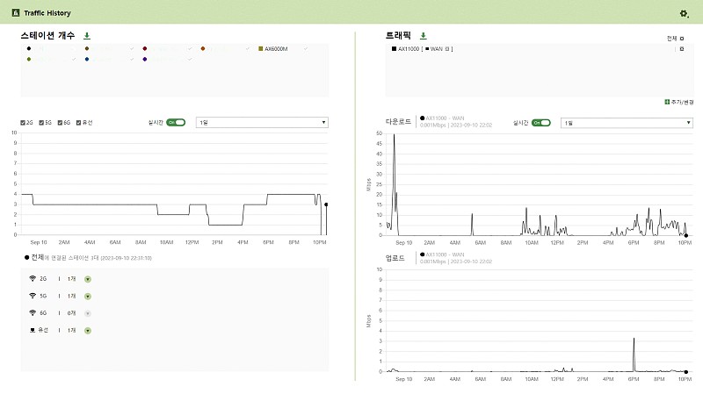
Task: Expand the 5G connected stations list
Action: click(x=88, y=296)
